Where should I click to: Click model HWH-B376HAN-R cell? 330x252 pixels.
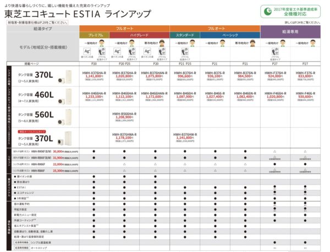pos(154,76)
